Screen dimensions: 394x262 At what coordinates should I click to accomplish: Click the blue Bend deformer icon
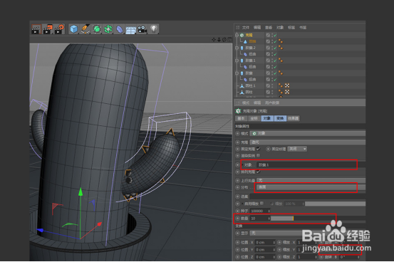(x=120, y=29)
